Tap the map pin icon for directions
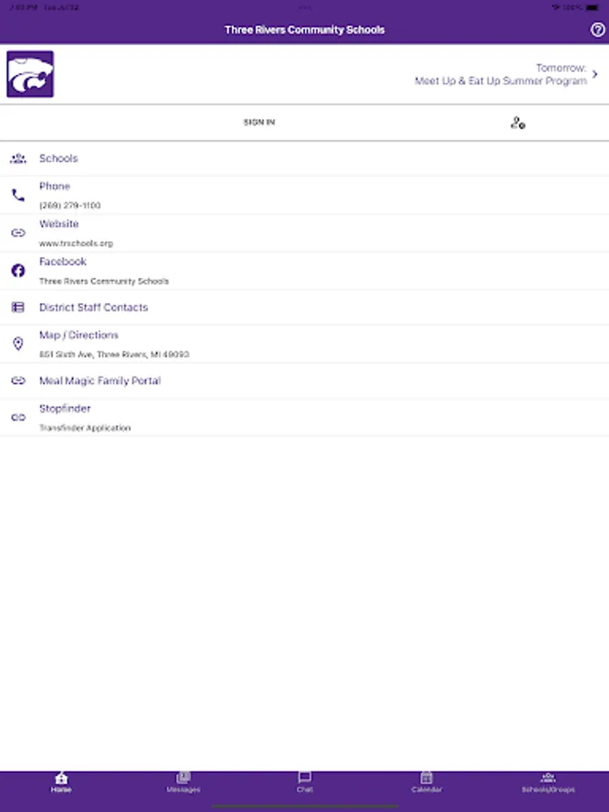 tap(18, 343)
